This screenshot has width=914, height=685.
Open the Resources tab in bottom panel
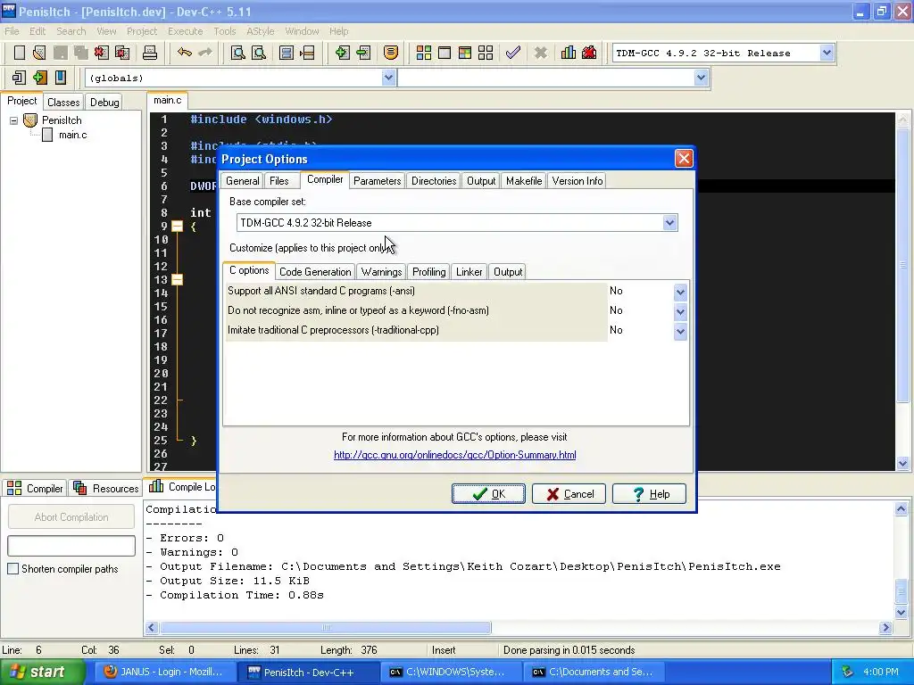106,488
